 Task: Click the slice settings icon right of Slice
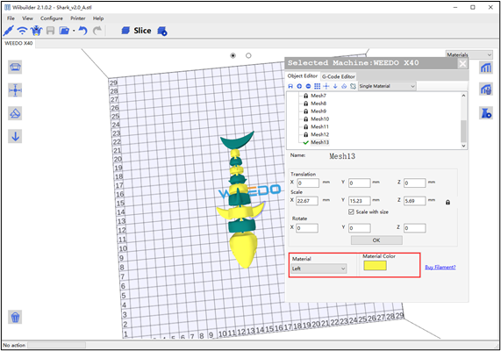162,31
